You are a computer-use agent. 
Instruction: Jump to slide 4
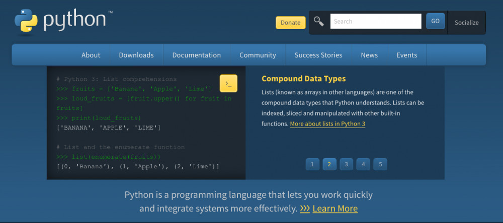[x=364, y=164]
